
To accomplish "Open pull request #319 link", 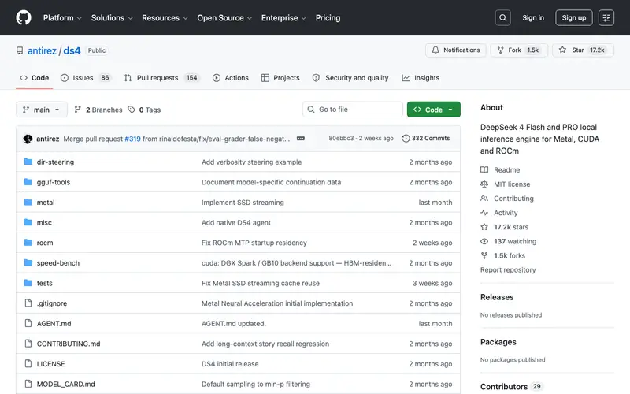I will (132, 139).
